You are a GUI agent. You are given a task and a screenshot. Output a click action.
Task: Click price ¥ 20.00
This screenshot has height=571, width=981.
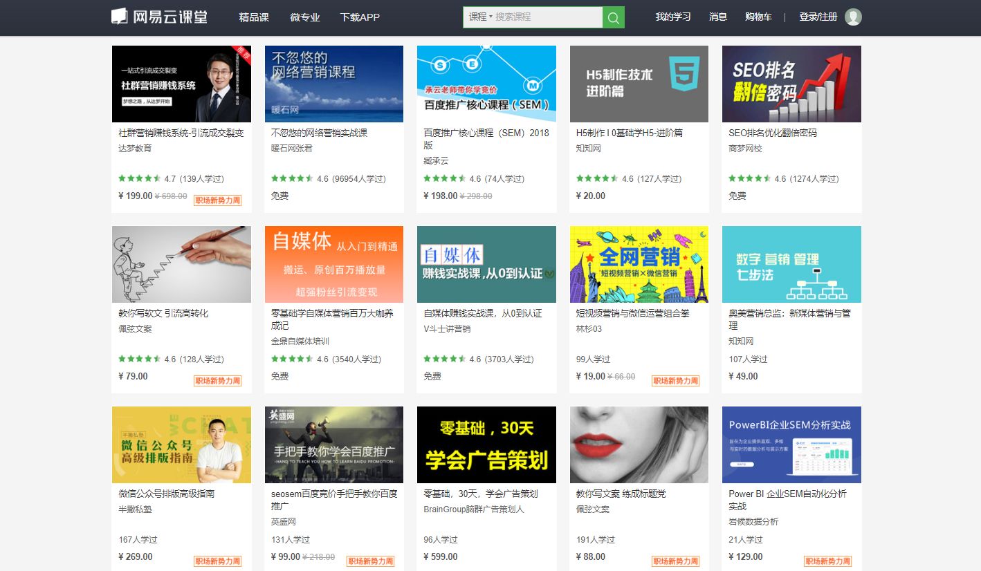pos(591,196)
